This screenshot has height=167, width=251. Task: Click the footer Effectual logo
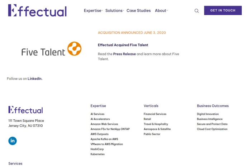click(x=25, y=110)
